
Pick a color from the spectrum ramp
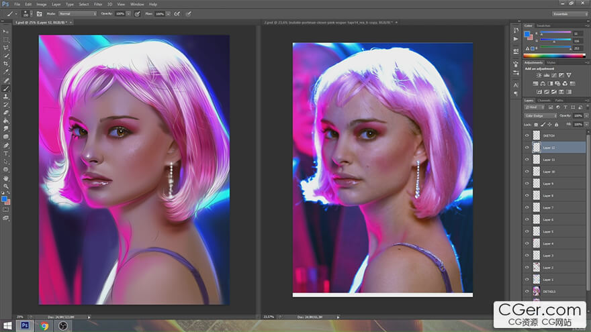554,56
